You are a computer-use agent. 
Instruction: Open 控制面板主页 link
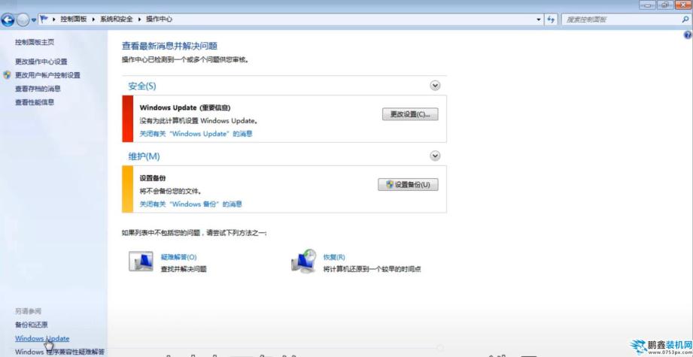pos(35,42)
